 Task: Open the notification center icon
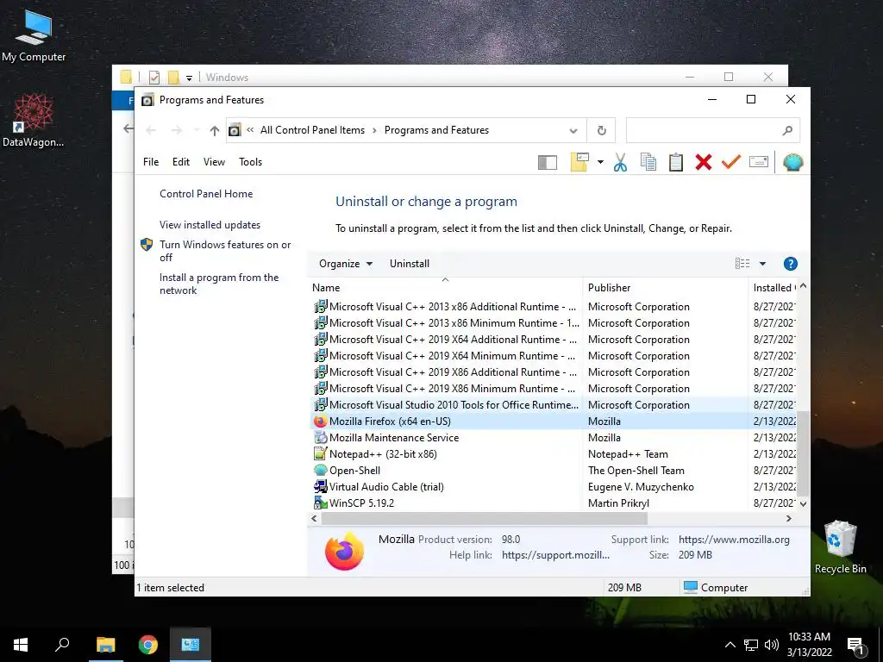pyautogui.click(x=856, y=646)
